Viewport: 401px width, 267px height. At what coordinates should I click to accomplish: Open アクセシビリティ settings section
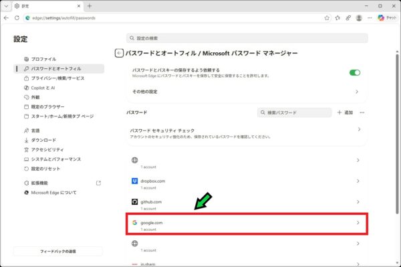59,149
